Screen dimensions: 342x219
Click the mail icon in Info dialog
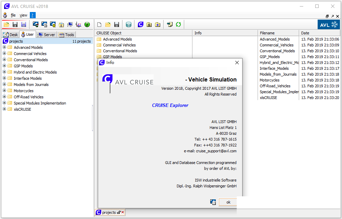pos(213,202)
